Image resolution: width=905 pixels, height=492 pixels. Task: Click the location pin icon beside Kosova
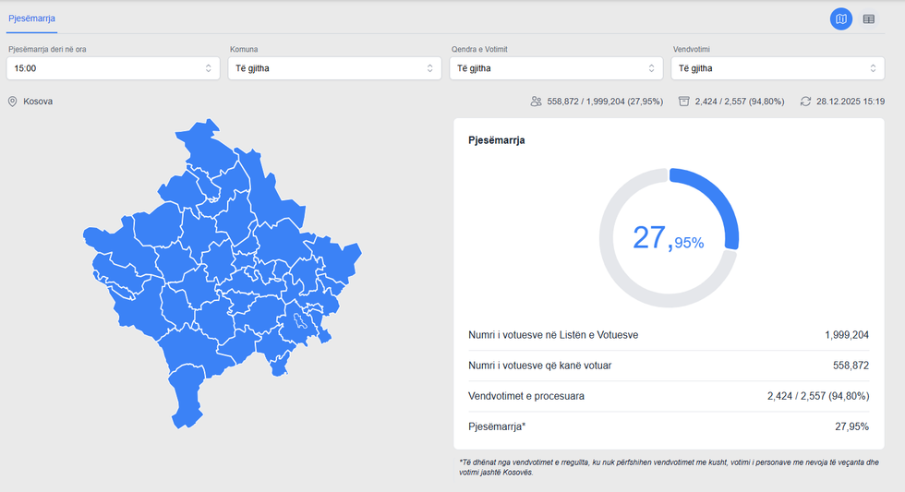(x=12, y=102)
